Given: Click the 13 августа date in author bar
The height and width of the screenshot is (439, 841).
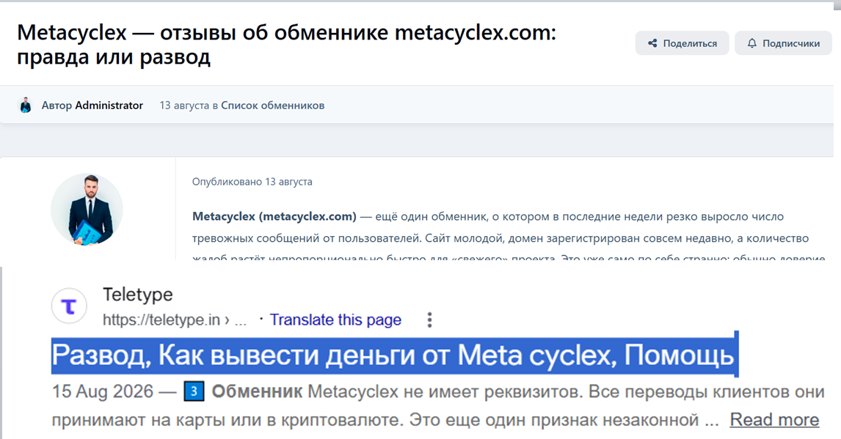Looking at the screenshot, I should 184,106.
